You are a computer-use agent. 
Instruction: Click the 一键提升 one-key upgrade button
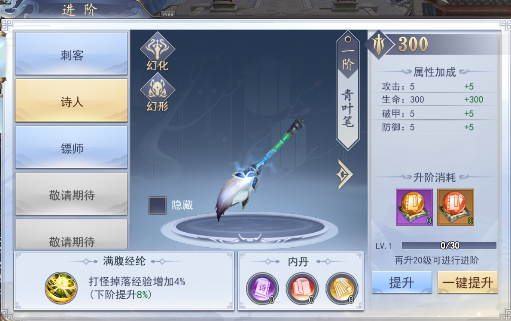coord(468,282)
